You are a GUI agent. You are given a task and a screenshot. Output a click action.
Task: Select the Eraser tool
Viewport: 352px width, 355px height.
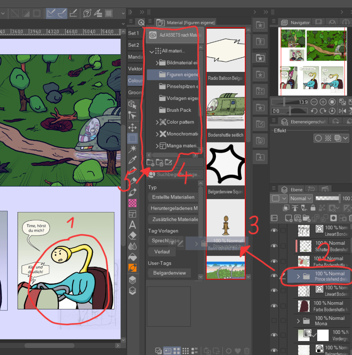[x=132, y=236]
